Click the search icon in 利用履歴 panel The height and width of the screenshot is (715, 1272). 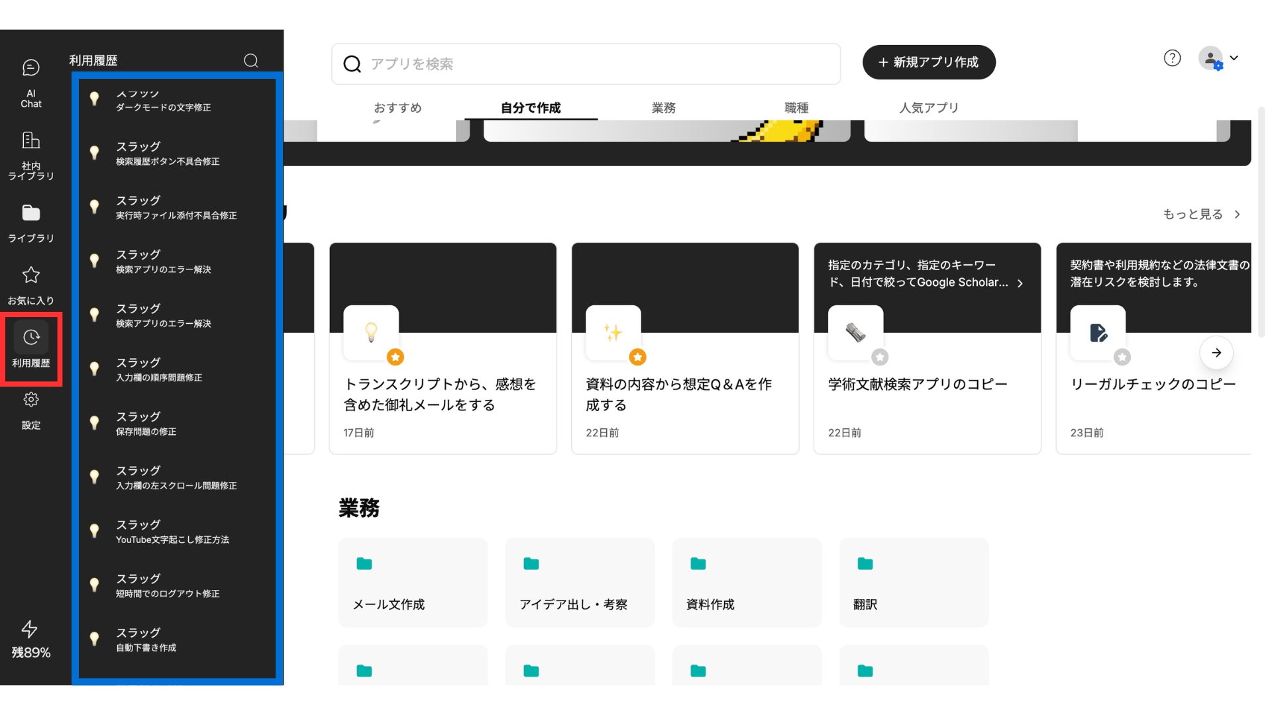tap(250, 60)
